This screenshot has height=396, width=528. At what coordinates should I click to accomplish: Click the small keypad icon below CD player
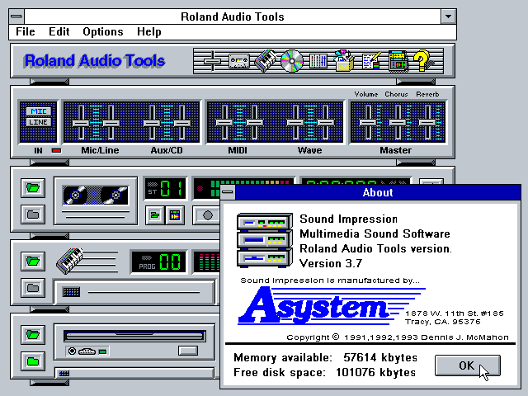(x=64, y=373)
